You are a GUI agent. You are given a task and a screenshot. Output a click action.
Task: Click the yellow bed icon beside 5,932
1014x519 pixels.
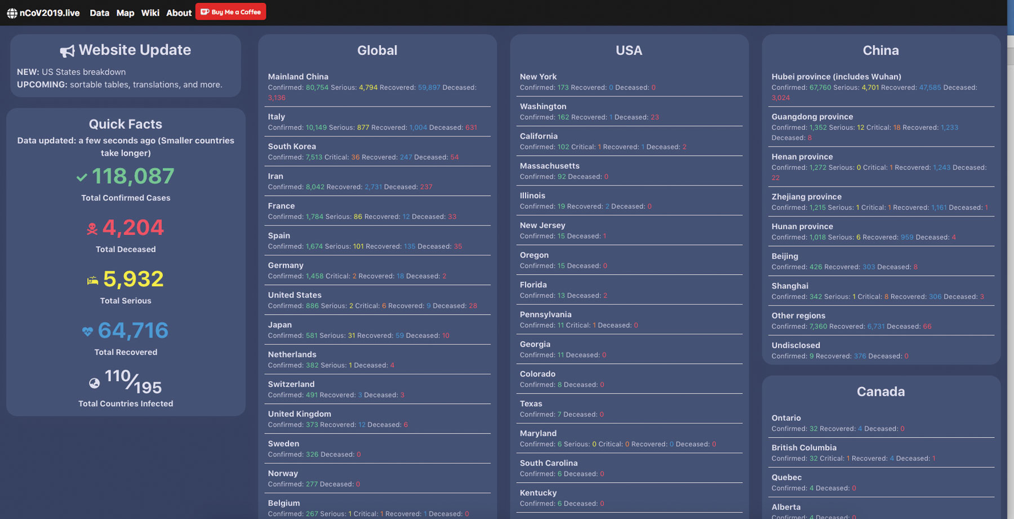point(92,281)
